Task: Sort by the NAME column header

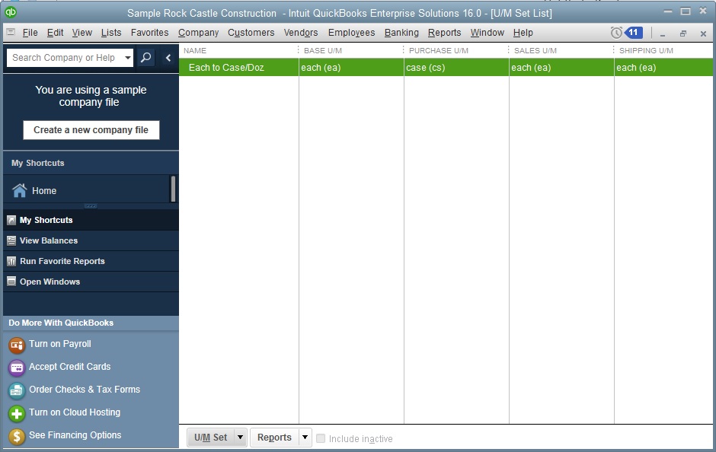Action: [x=239, y=51]
